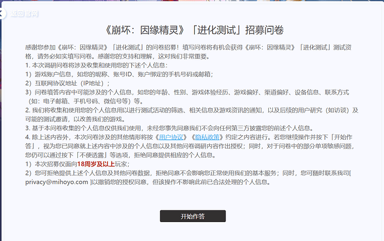Click the privacy@mihoyo.com email text
This screenshot has height=241, width=384.
point(57,182)
